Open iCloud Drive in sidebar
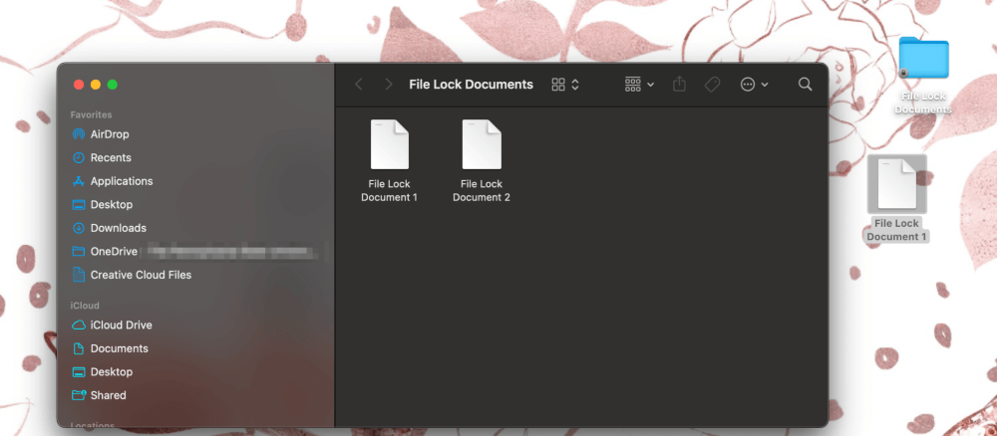Viewport: 997px width, 436px height. coord(121,326)
